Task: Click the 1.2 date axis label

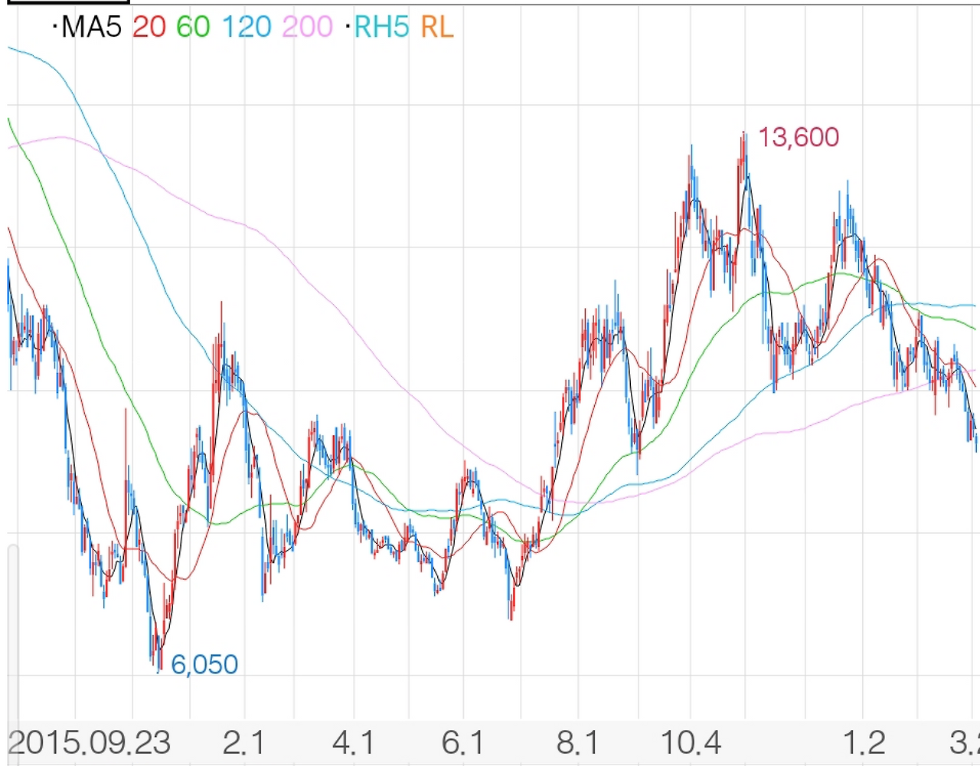Action: 864,743
